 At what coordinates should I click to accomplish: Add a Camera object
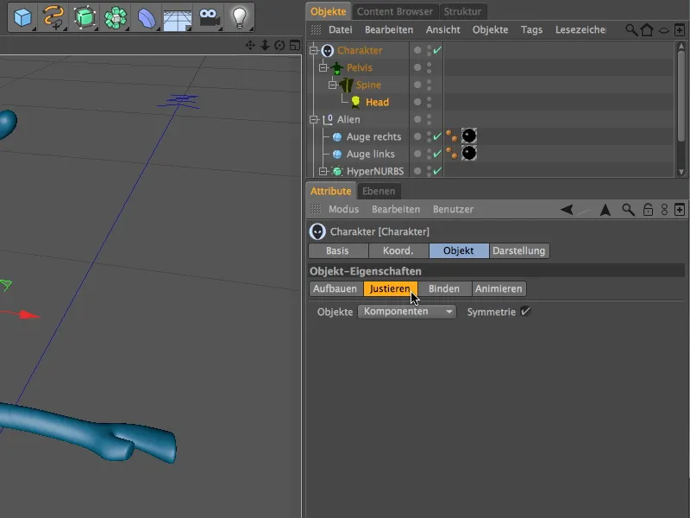point(209,17)
